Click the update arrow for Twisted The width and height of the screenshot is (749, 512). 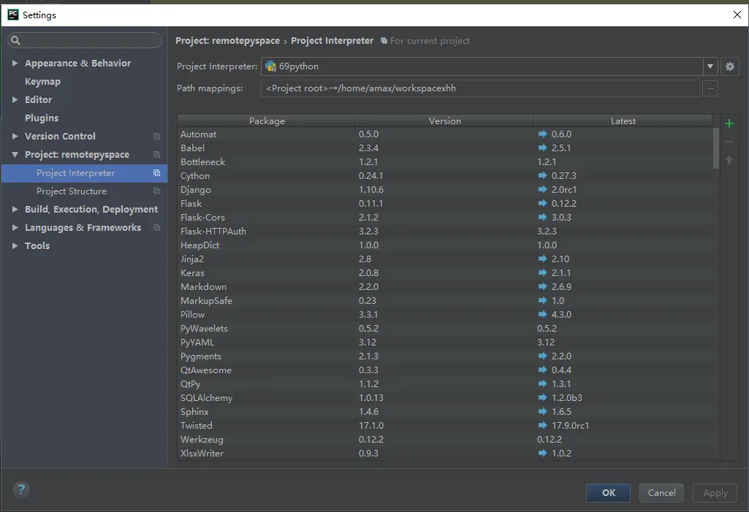click(542, 424)
